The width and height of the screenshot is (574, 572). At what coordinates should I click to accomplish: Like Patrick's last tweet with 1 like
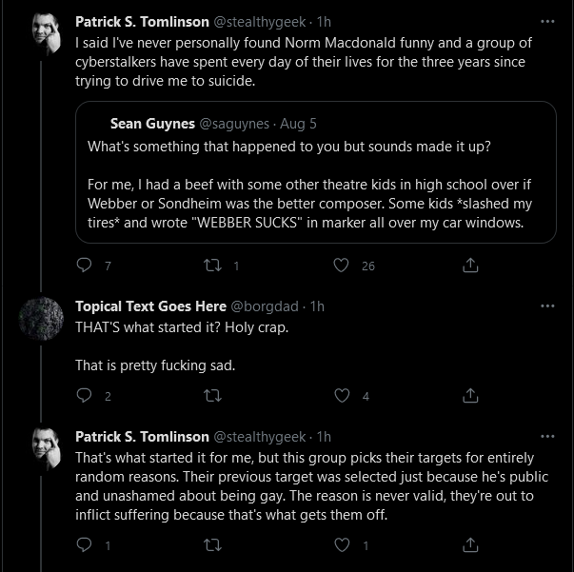342,545
